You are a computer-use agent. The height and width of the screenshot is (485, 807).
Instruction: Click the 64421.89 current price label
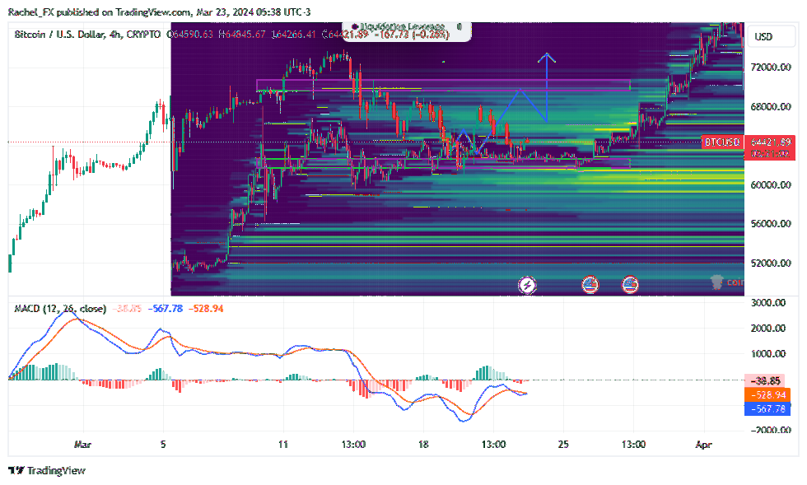[770, 142]
